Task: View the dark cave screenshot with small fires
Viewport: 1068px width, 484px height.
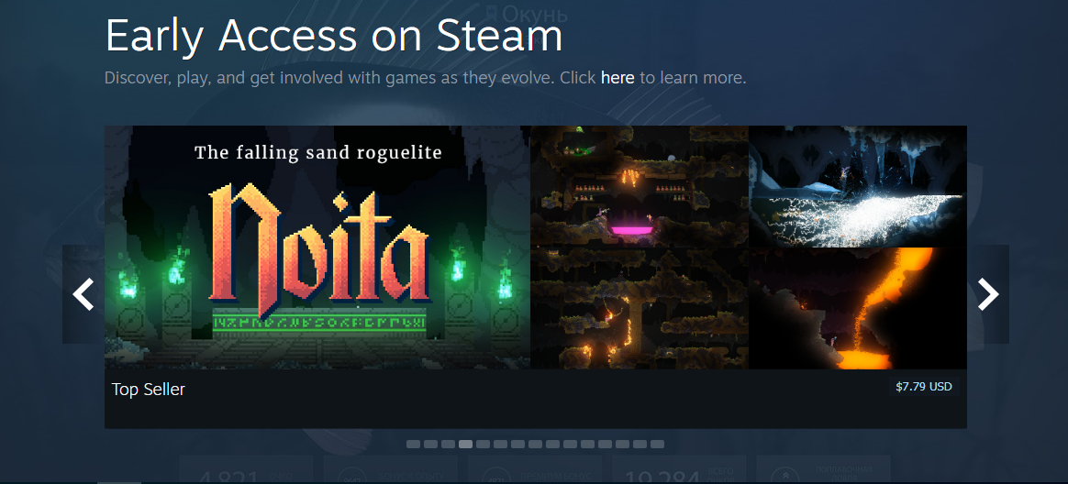Action: (x=640, y=308)
